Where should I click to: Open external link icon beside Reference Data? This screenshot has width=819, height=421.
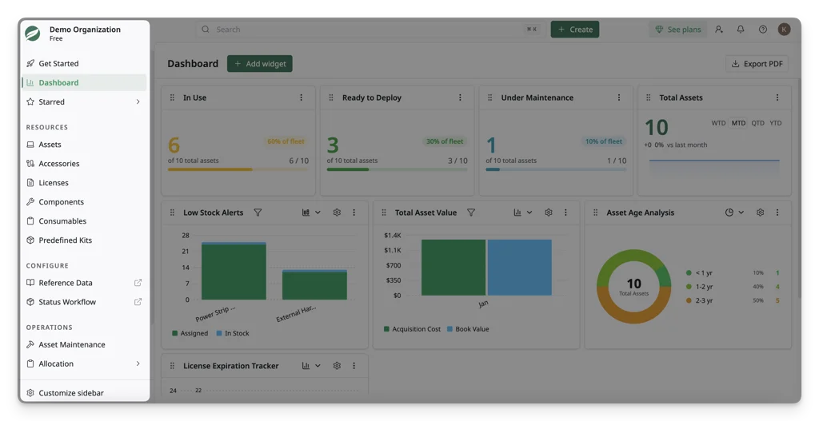[138, 283]
